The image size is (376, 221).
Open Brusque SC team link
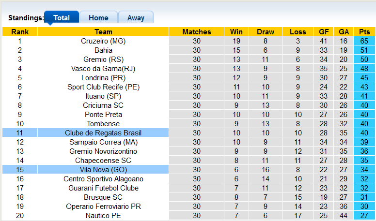(x=103, y=197)
